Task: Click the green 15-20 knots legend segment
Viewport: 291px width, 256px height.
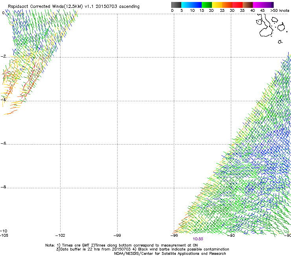Action: coord(207,5)
